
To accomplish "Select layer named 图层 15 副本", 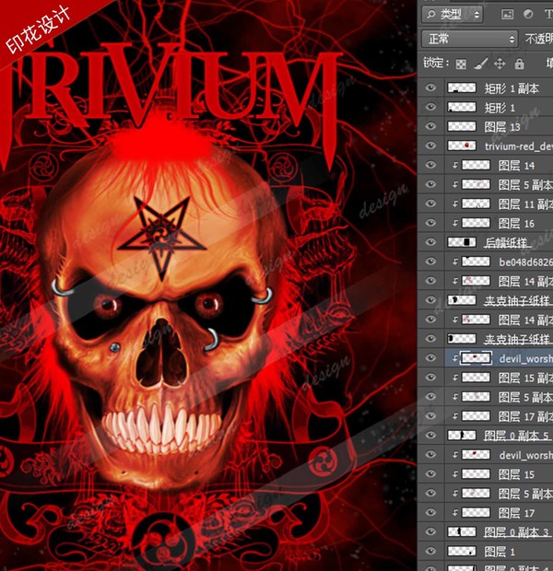I will (525, 378).
